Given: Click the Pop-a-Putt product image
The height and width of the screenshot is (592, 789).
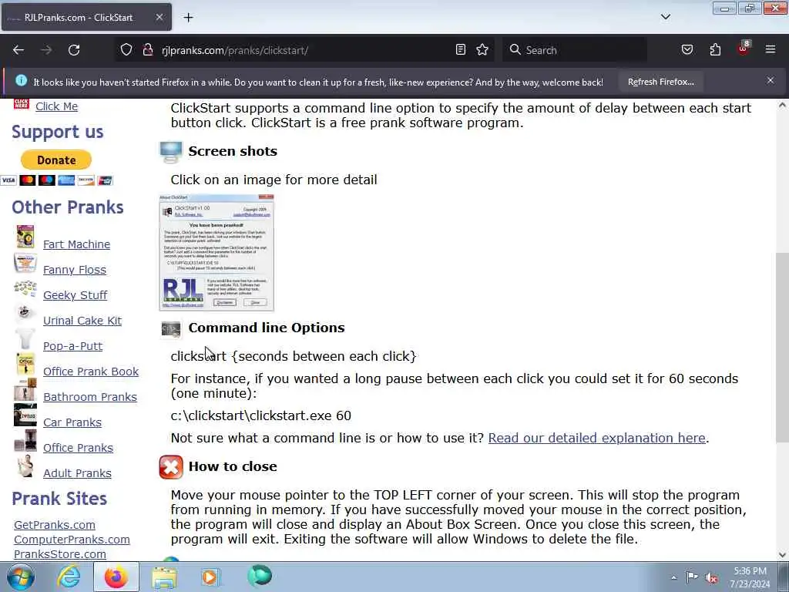Looking at the screenshot, I should point(25,339).
